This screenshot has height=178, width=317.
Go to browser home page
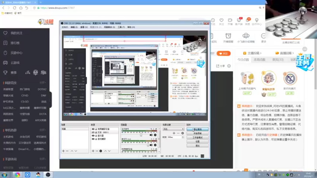tap(21, 8)
